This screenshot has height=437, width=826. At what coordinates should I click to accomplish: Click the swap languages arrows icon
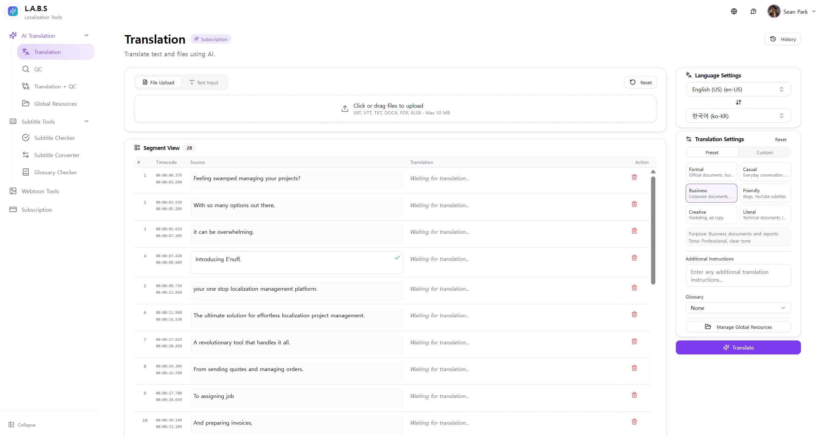tap(738, 102)
